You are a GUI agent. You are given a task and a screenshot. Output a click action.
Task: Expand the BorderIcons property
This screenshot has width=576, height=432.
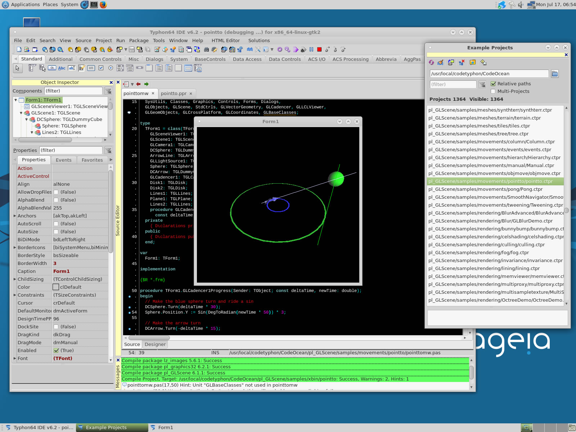tap(15, 247)
